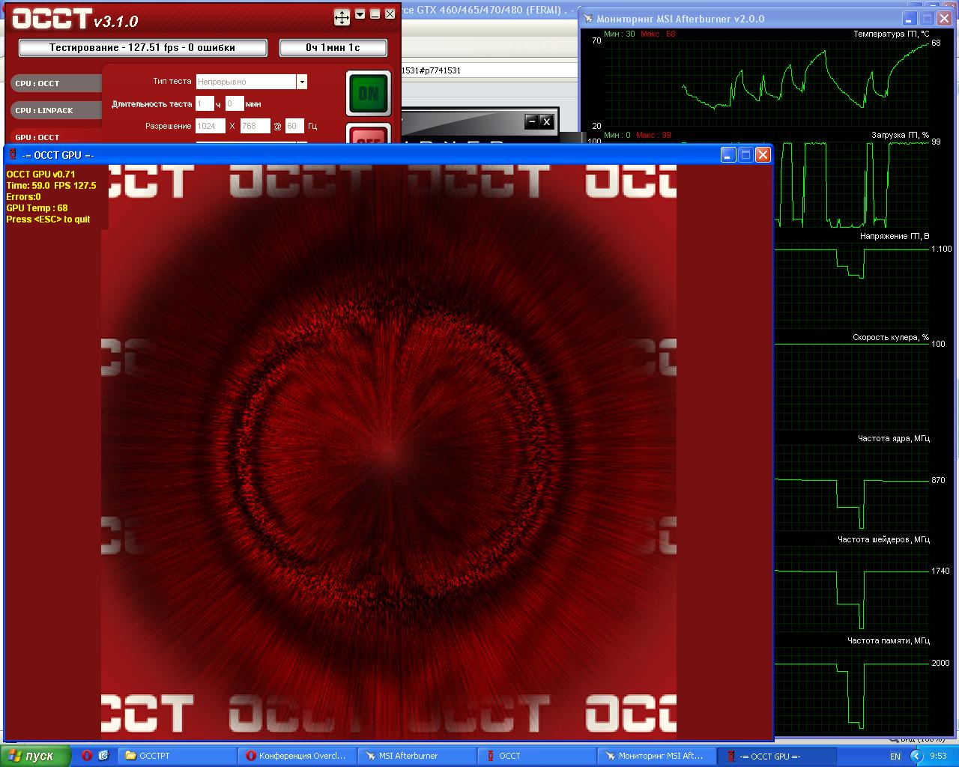Click the 'GPU Temp : 68' overlay text
The image size is (959, 767).
[37, 208]
